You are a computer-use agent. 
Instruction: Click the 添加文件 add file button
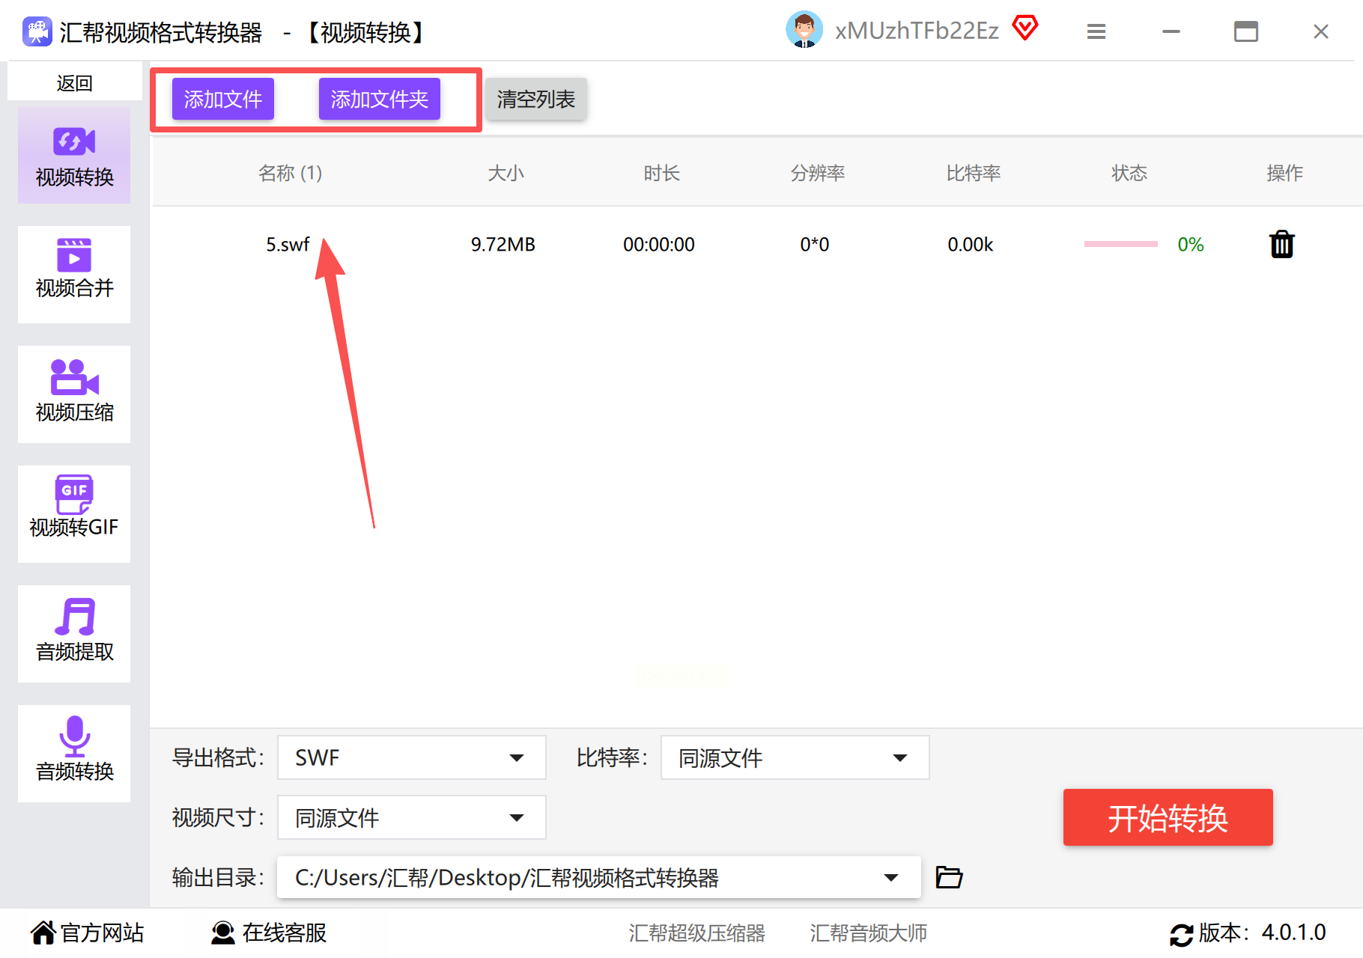pos(223,99)
